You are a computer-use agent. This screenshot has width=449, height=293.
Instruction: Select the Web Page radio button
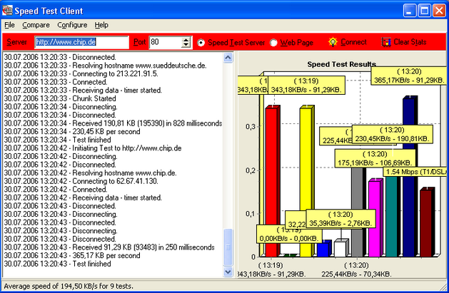(273, 43)
